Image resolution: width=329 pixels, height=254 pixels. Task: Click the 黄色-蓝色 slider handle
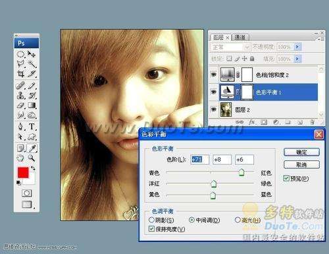213,195
